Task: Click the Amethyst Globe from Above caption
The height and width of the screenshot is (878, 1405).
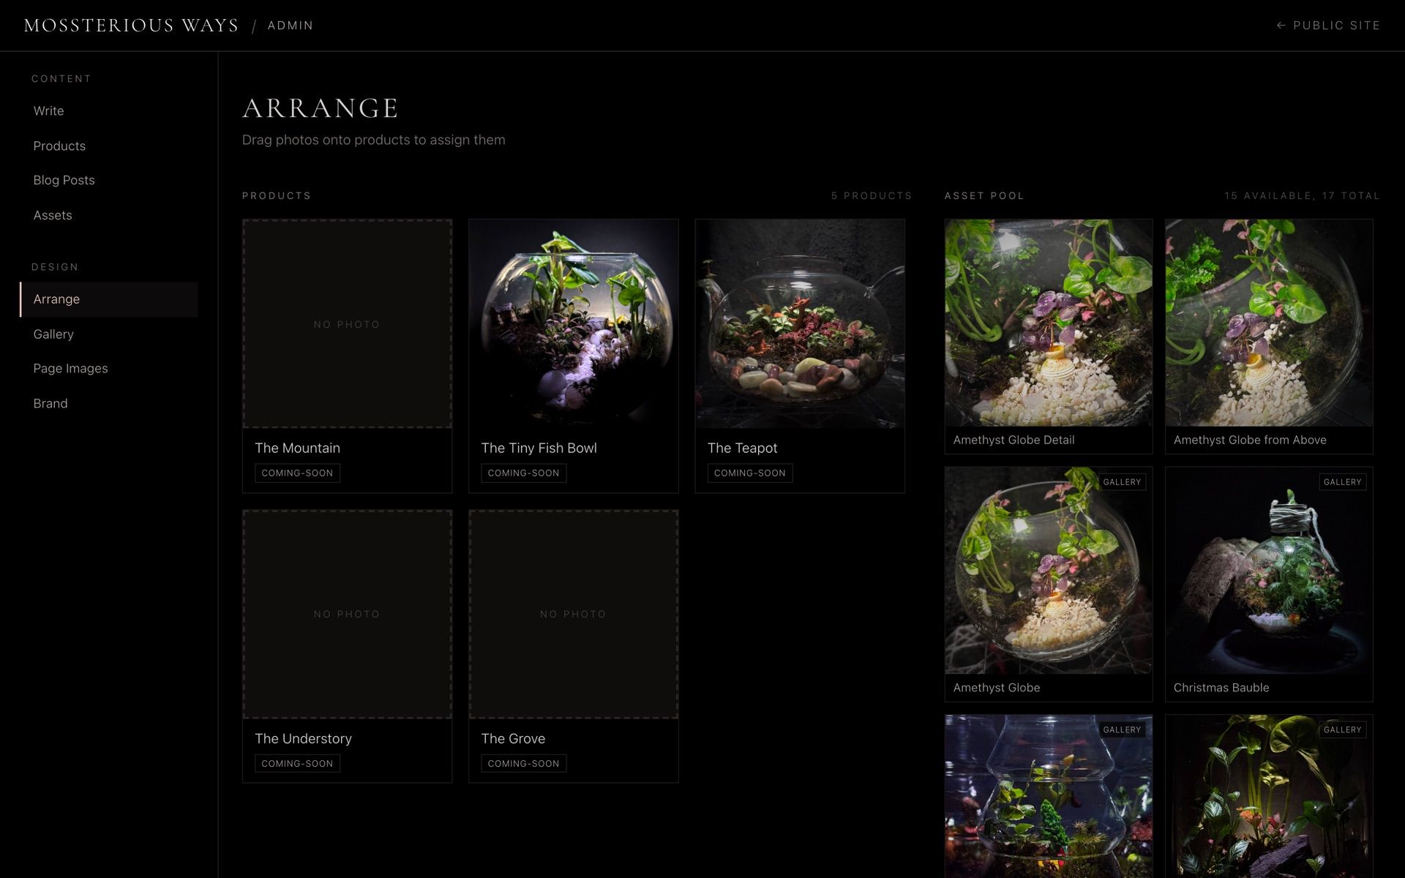Action: click(x=1250, y=440)
